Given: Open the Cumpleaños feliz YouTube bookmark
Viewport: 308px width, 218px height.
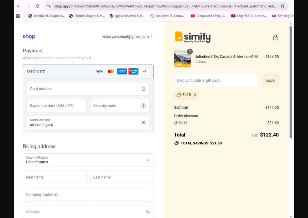Looking at the screenshot, I should (x=209, y=16).
